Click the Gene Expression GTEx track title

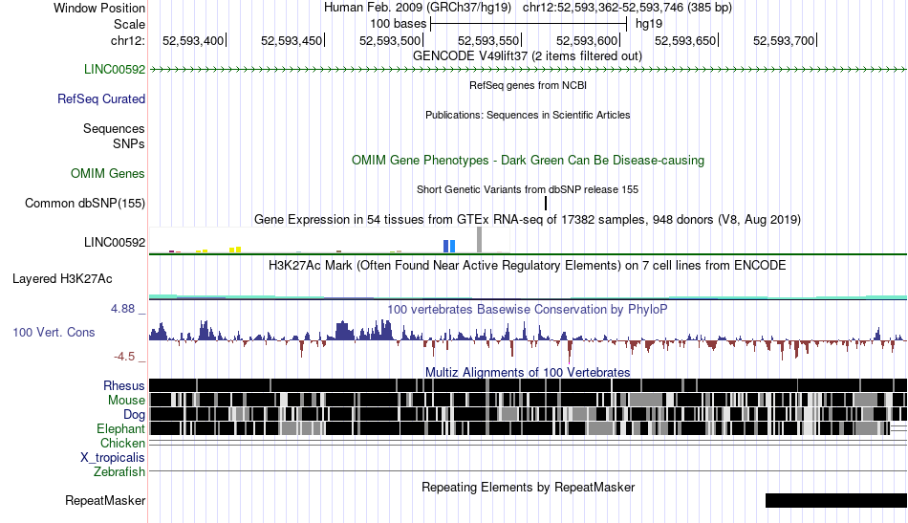[528, 220]
